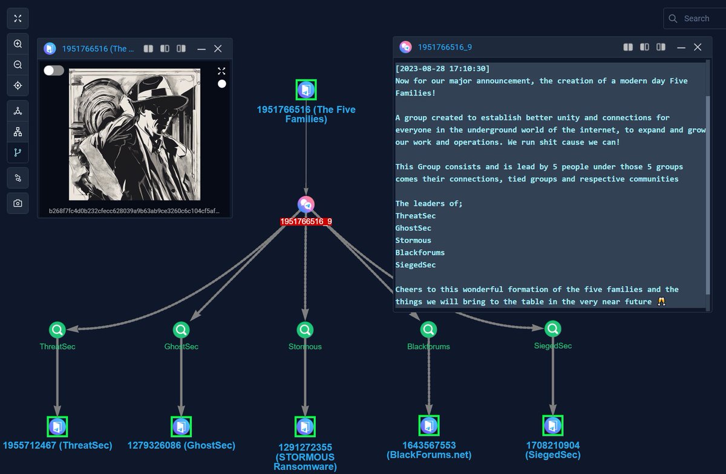Toggle the switch in the image panel
726x474 pixels.
53,71
